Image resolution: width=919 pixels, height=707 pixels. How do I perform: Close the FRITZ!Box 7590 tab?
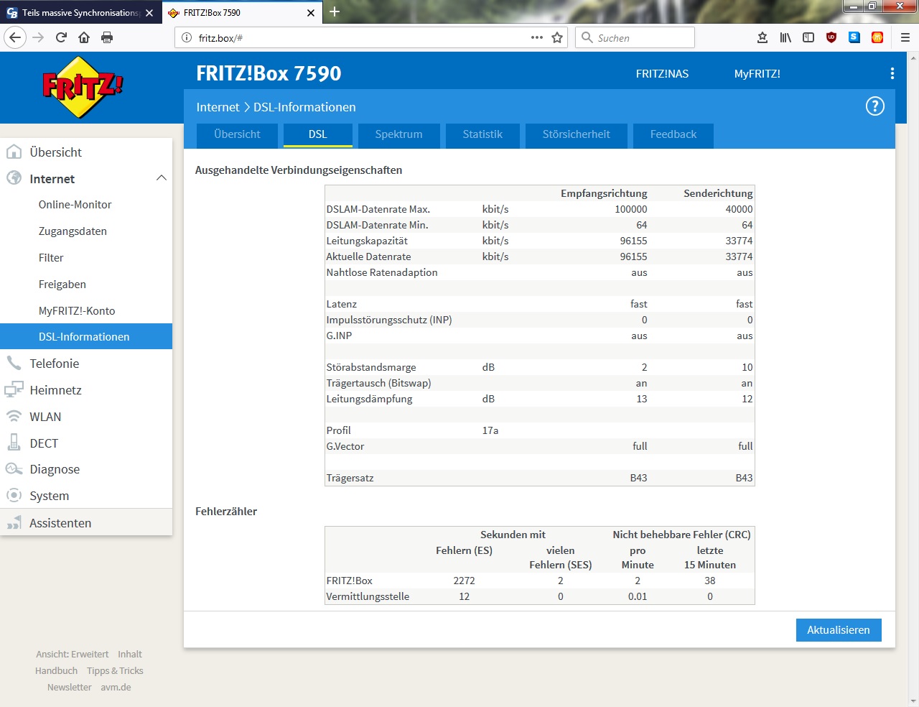pos(311,12)
